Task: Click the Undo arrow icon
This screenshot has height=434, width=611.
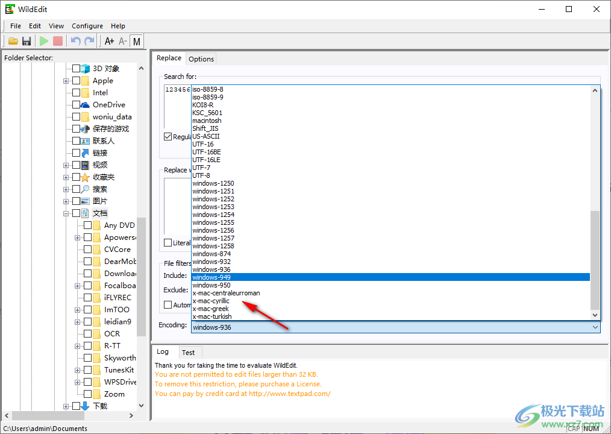Action: pos(75,41)
